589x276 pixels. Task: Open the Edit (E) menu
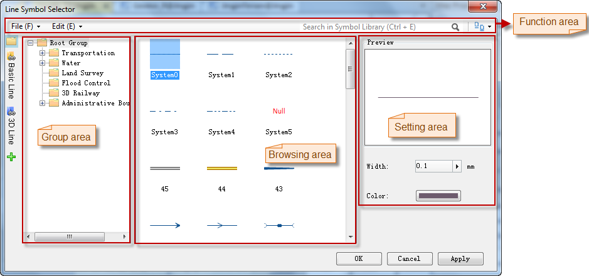coord(66,27)
